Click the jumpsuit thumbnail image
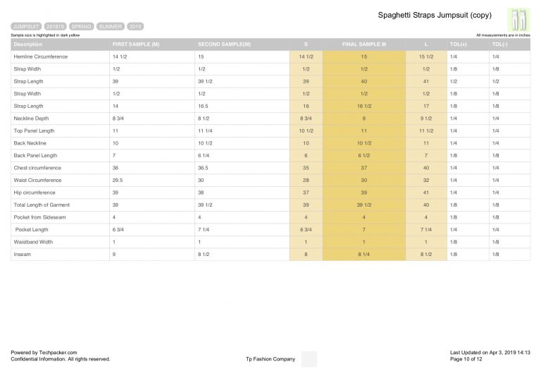This screenshot has height=383, width=541. (518, 20)
